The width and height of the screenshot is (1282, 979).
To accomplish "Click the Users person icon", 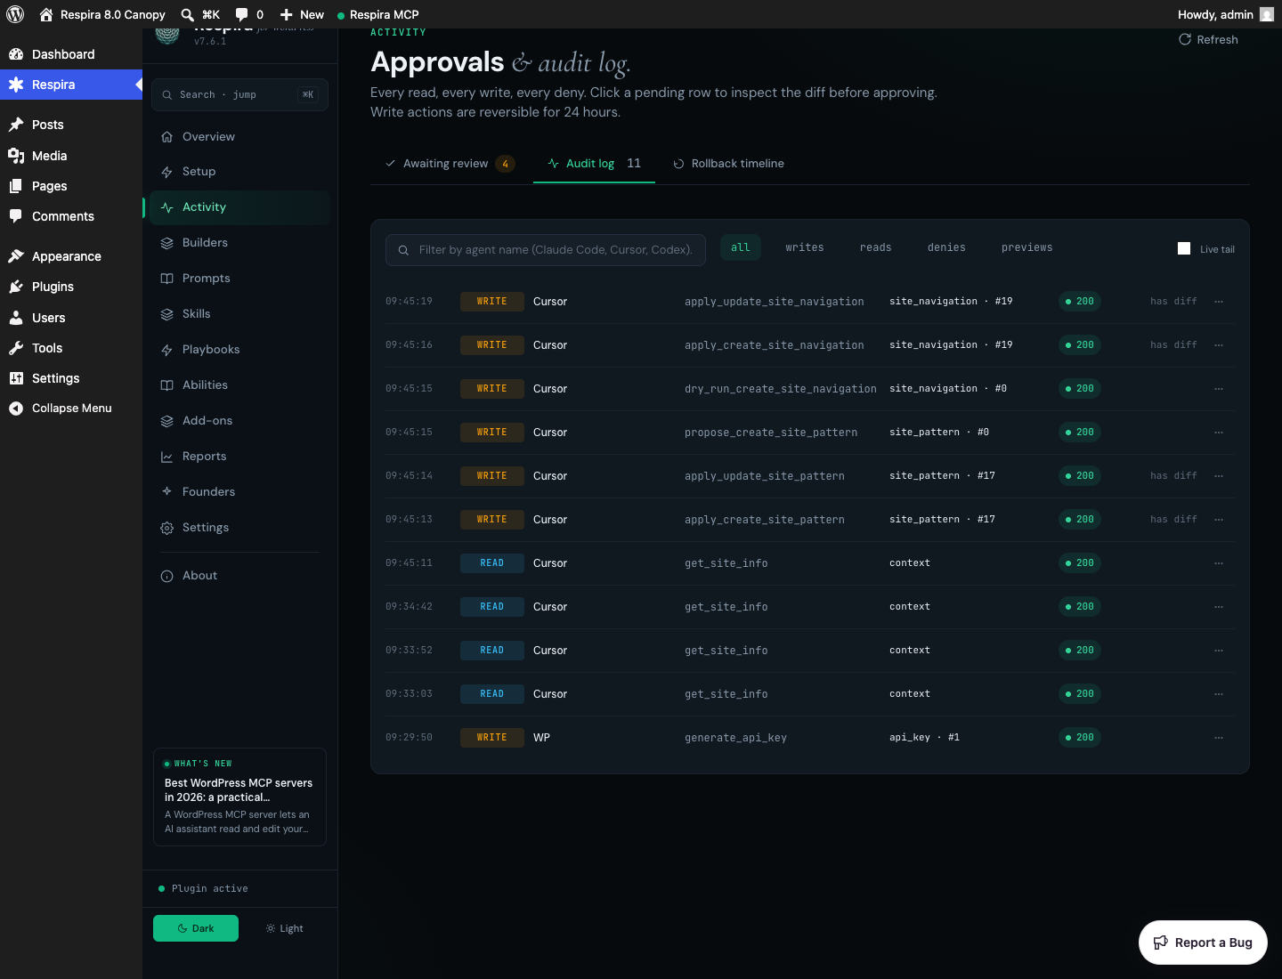I will click(x=16, y=318).
